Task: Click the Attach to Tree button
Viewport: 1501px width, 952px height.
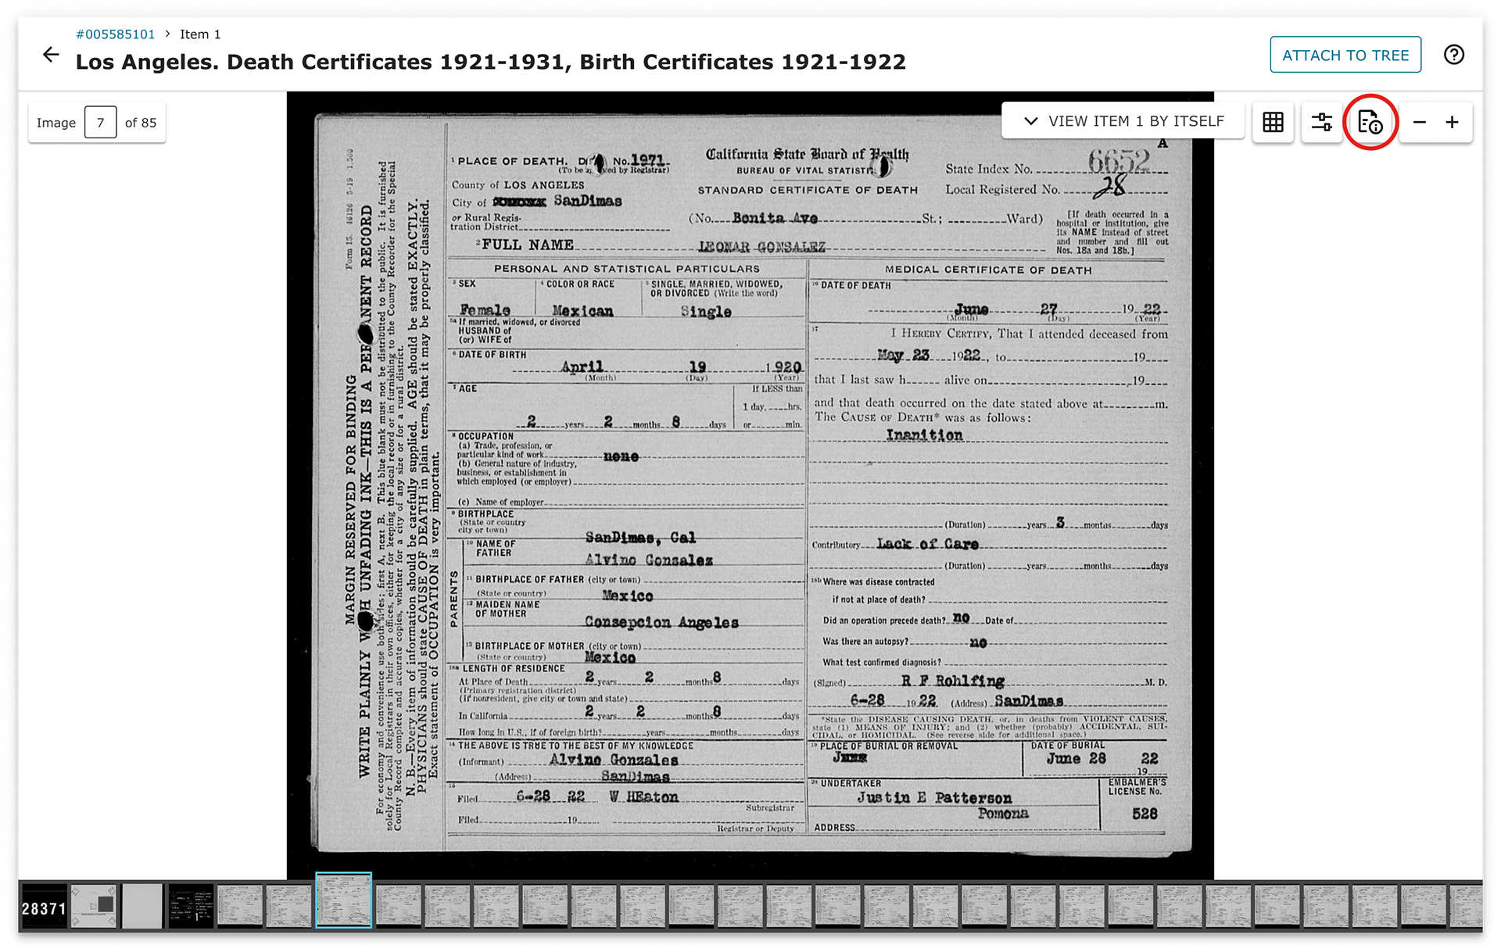Action: point(1345,55)
